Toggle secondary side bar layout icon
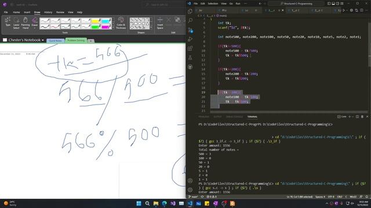 (337, 3)
